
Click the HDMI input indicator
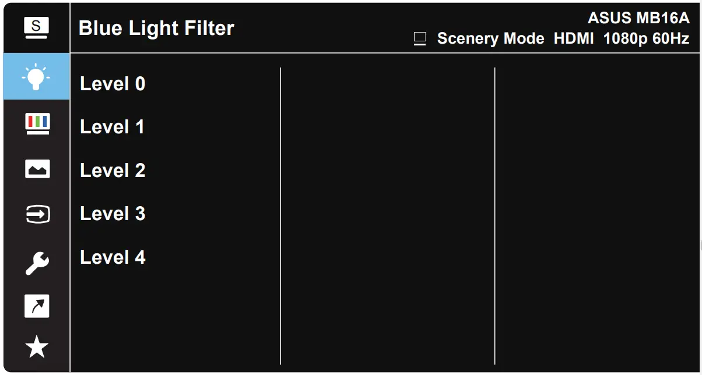point(574,39)
